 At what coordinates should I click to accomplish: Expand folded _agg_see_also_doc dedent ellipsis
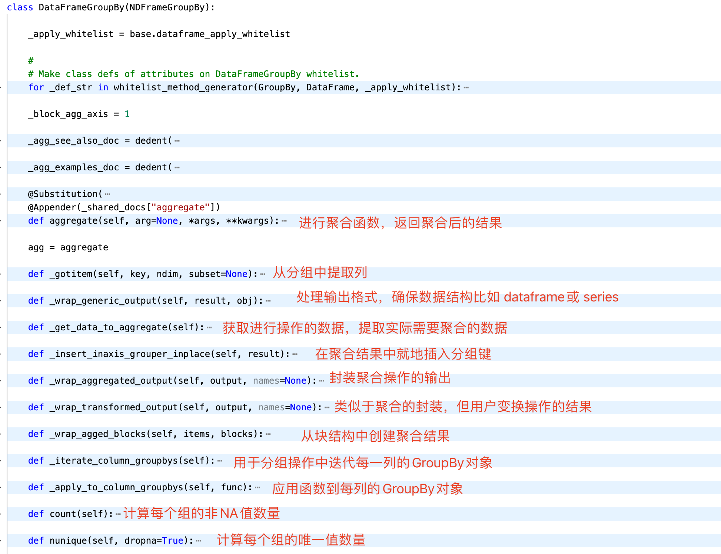point(177,141)
